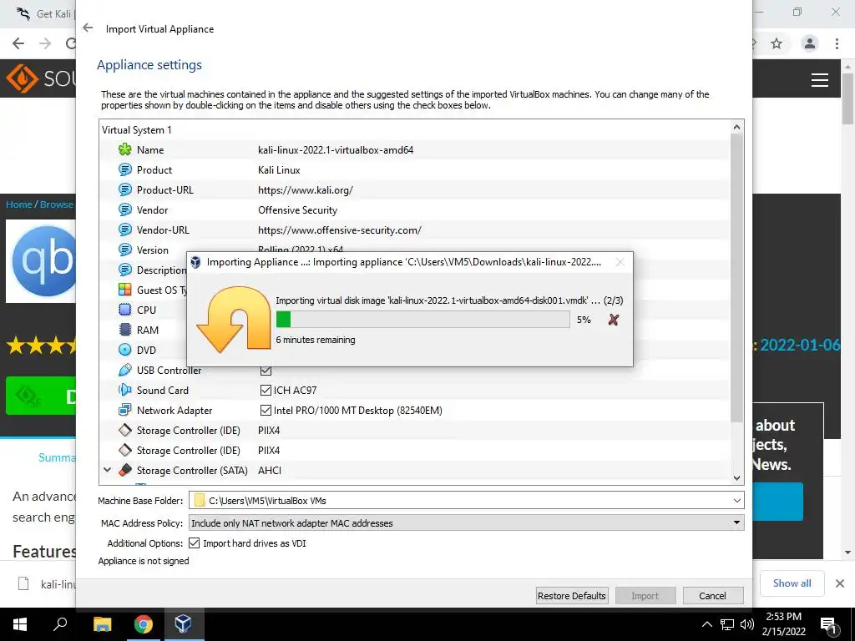Click the Storage Controller (SATA) icon
Image resolution: width=855 pixels, height=641 pixels.
125,470
